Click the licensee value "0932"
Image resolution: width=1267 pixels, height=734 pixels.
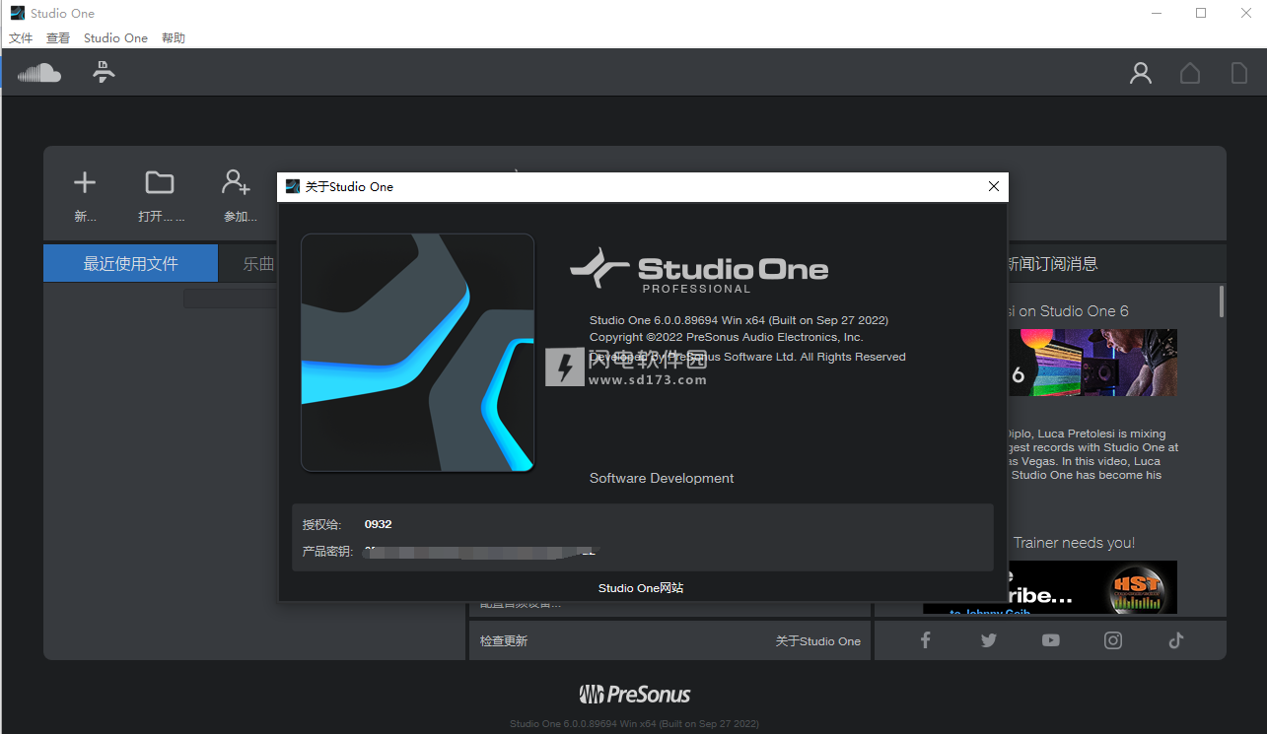click(378, 524)
